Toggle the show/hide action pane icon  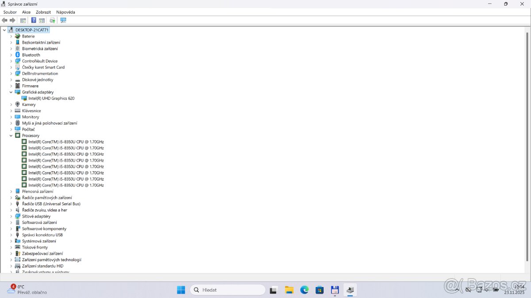coord(42,20)
